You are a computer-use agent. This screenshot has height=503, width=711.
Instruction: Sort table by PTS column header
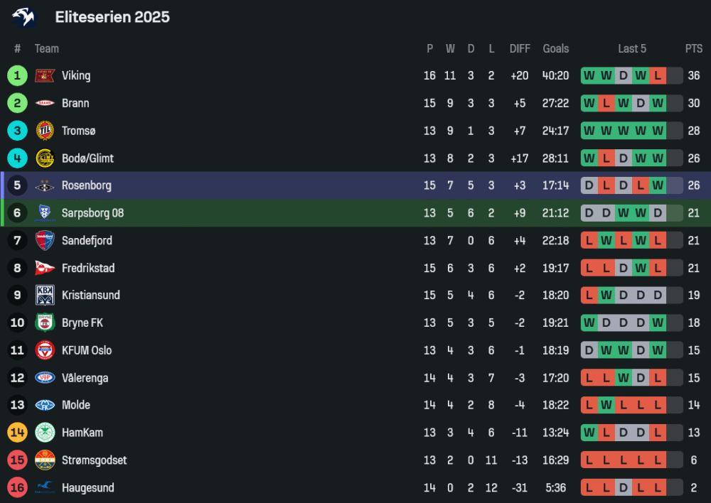click(x=694, y=49)
